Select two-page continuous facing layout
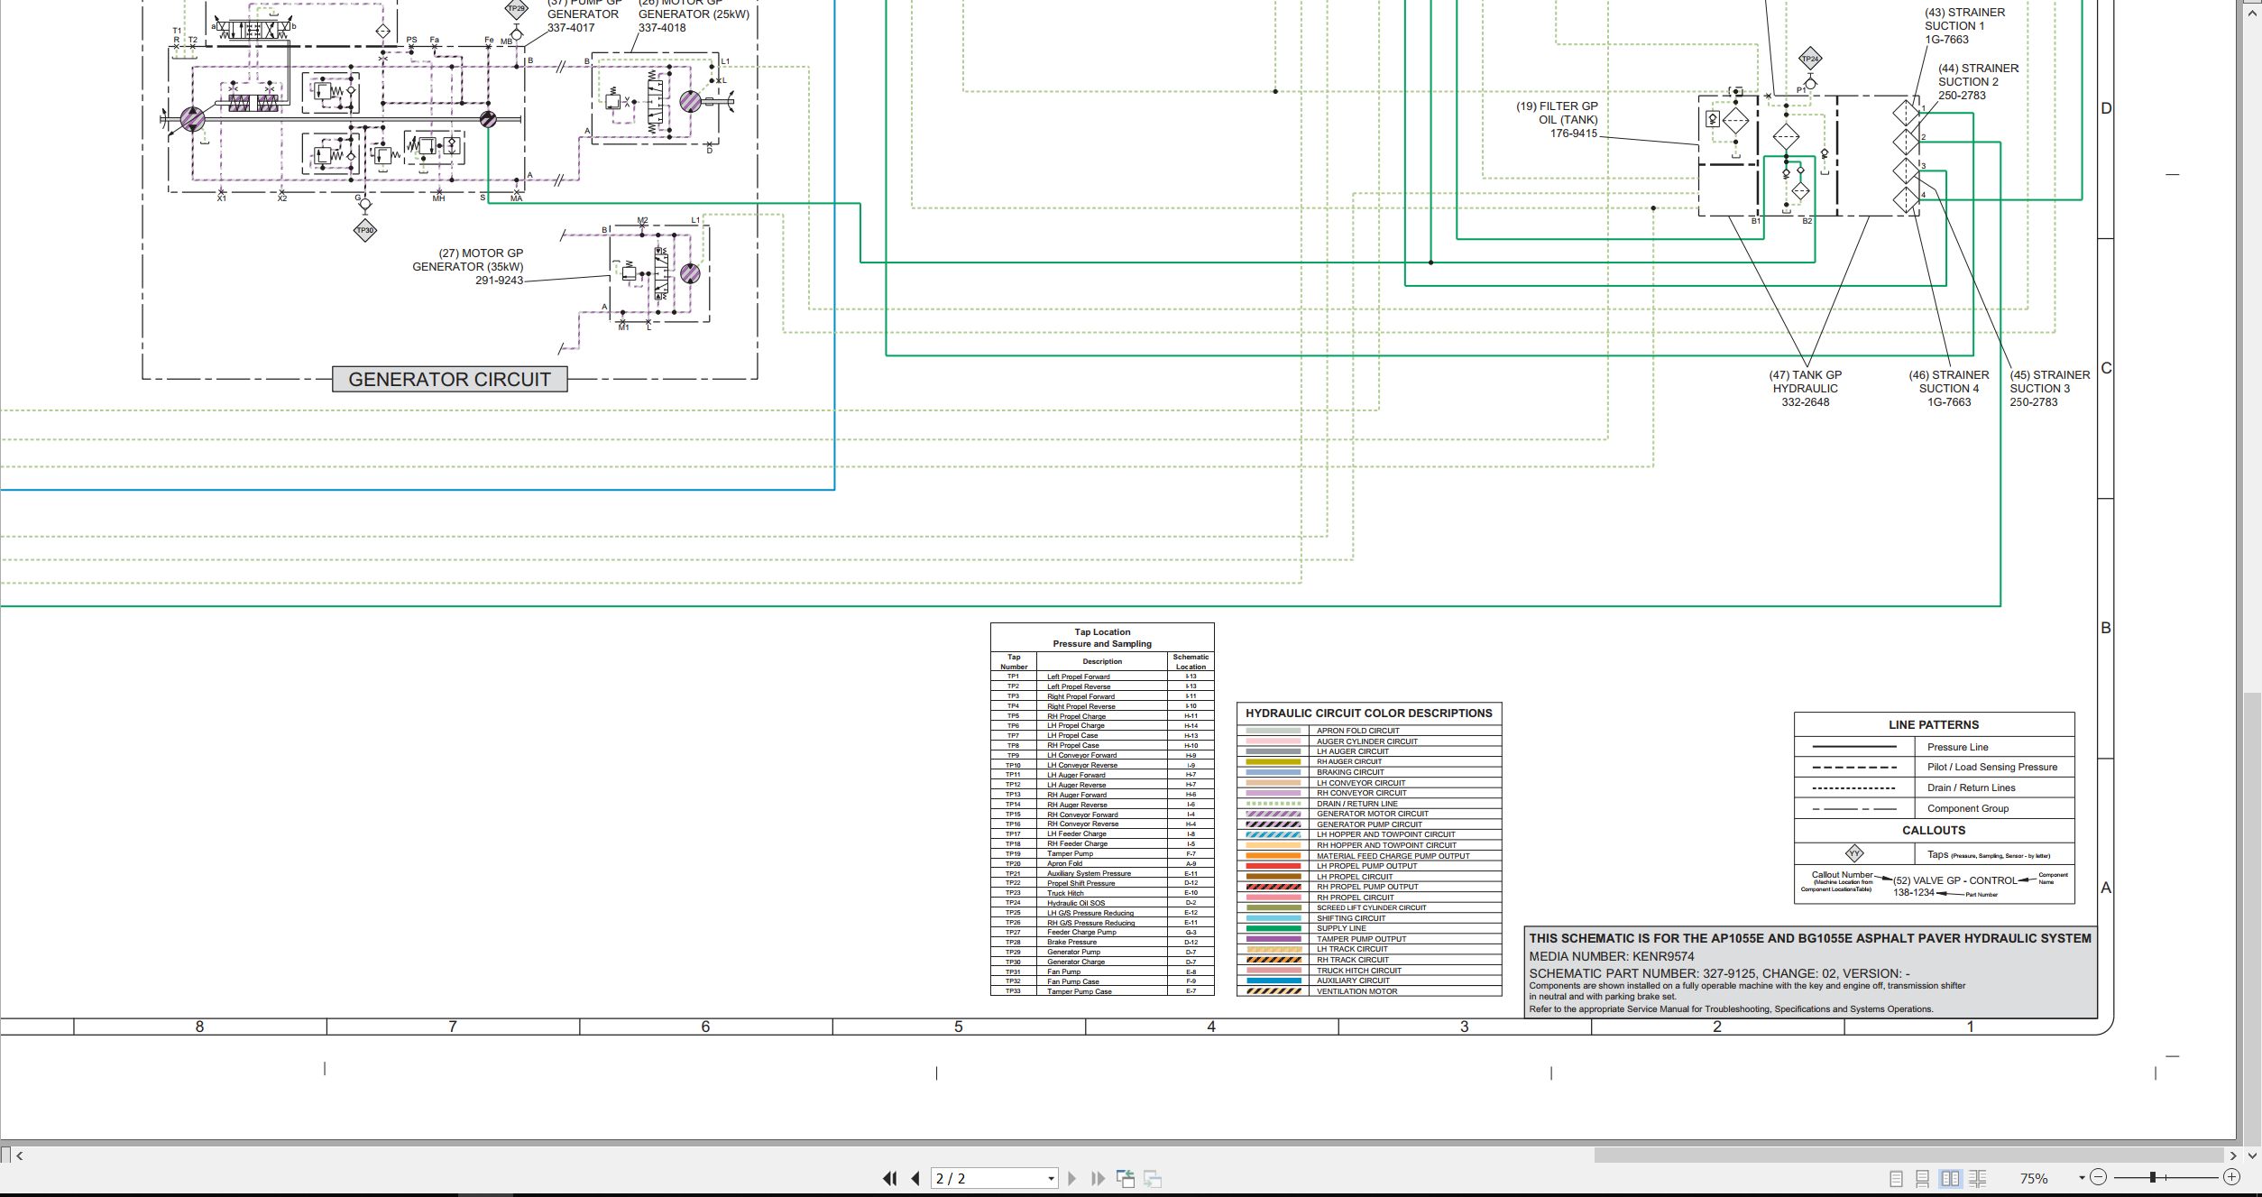 [1978, 1178]
